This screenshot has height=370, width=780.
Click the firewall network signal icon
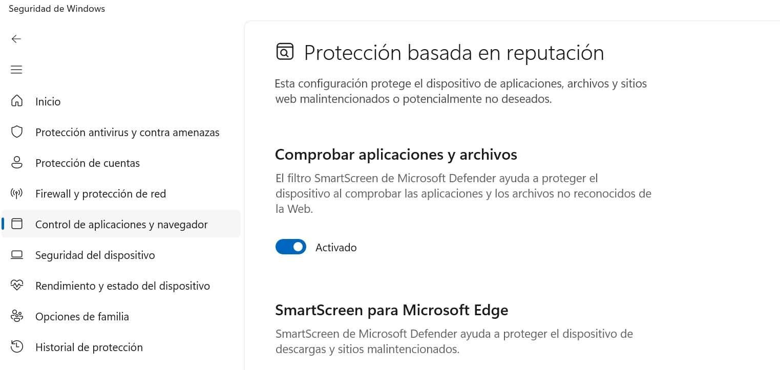17,193
